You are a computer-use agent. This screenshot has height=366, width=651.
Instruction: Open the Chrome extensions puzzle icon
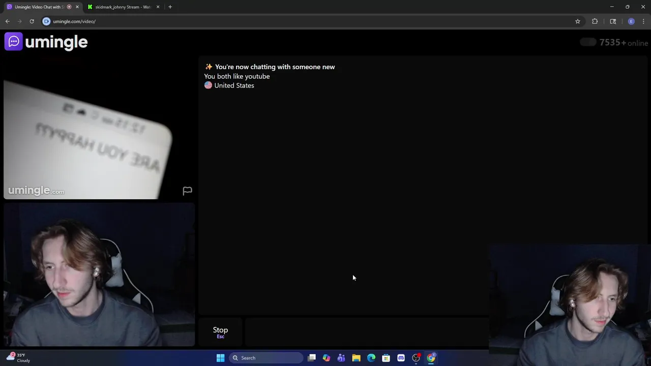[x=595, y=21]
